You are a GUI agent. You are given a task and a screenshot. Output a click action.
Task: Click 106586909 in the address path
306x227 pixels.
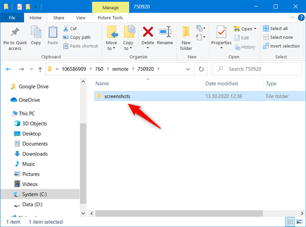(x=74, y=69)
